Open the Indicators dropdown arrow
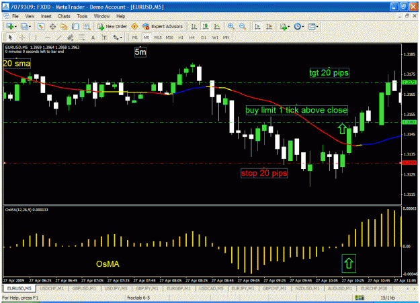 click(289, 26)
